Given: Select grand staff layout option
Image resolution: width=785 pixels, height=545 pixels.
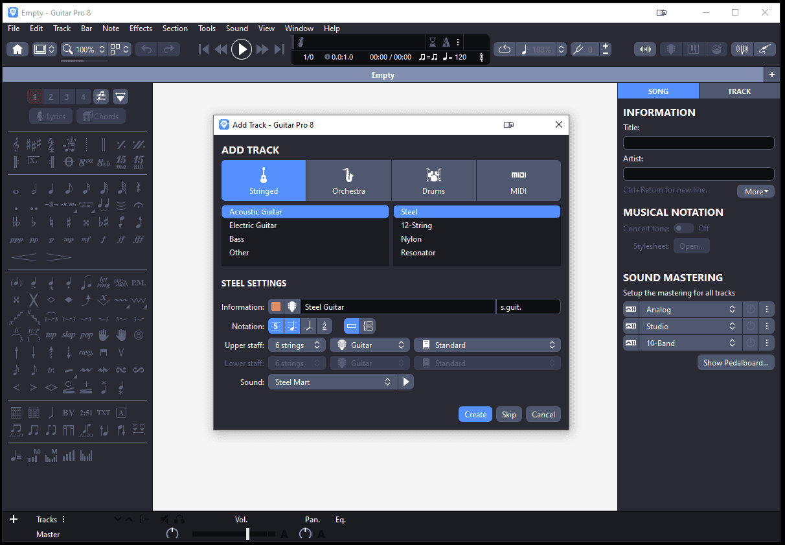Looking at the screenshot, I should click(368, 326).
